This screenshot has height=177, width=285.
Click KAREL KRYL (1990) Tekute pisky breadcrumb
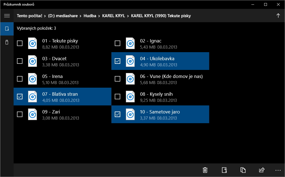tap(161, 16)
